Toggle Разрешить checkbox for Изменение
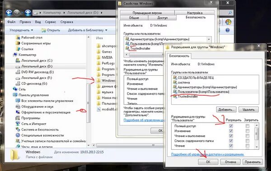Viewport: 271px width, 171px height. pos(231,131)
